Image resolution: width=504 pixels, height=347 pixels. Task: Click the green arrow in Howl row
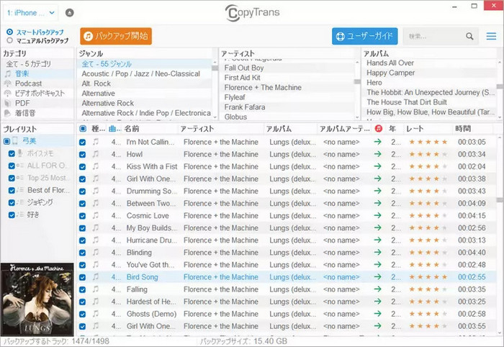coord(378,154)
